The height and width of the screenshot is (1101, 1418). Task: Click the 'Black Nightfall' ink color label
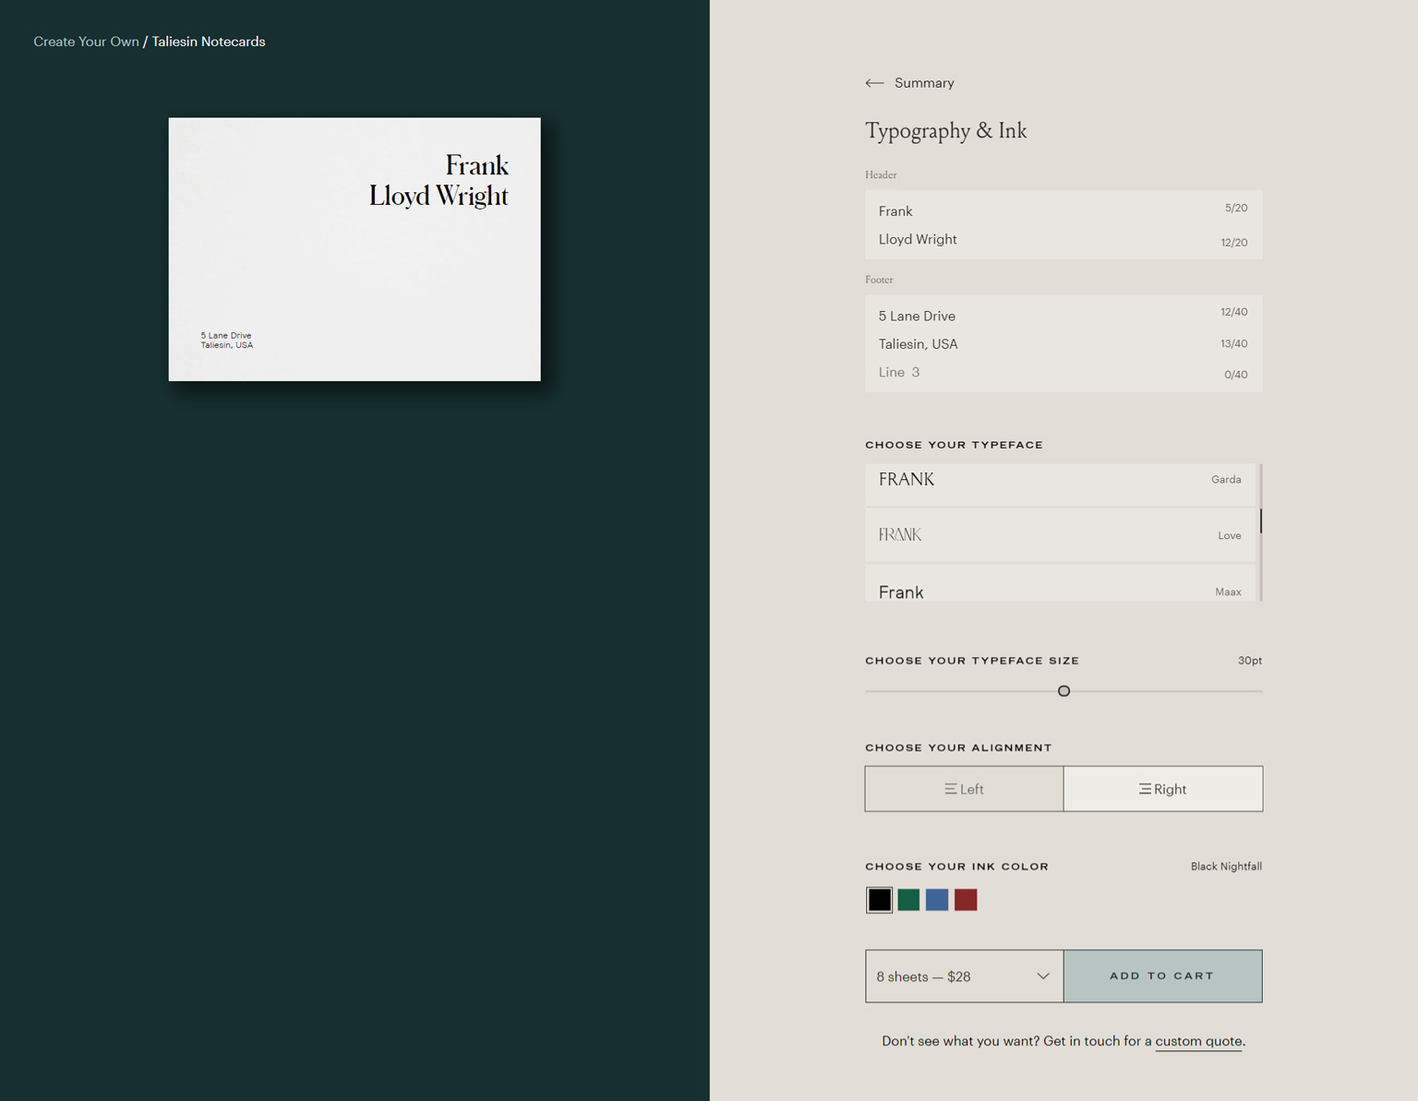[1226, 867]
